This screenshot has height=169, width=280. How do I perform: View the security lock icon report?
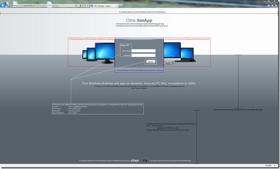81,6
